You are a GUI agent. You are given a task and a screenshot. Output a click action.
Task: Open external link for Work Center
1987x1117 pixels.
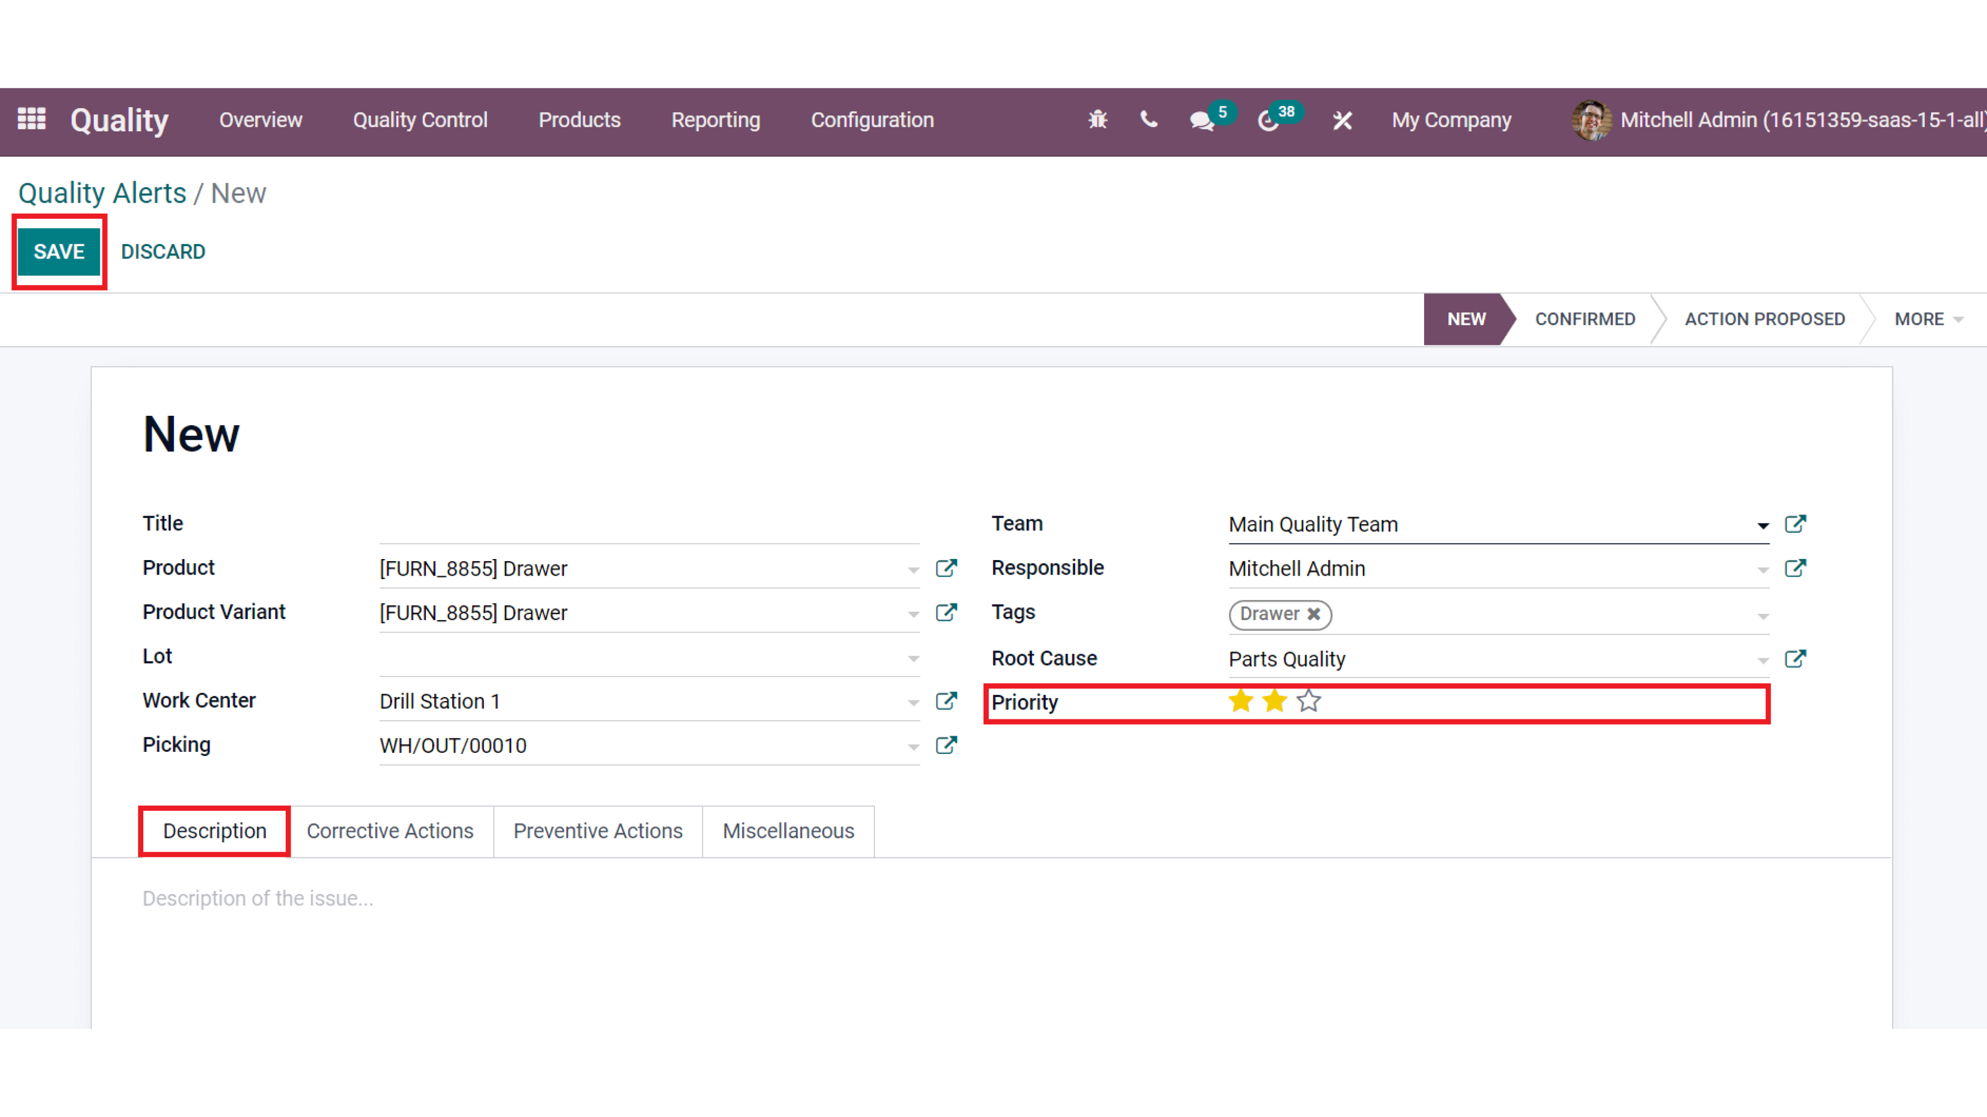click(x=946, y=702)
